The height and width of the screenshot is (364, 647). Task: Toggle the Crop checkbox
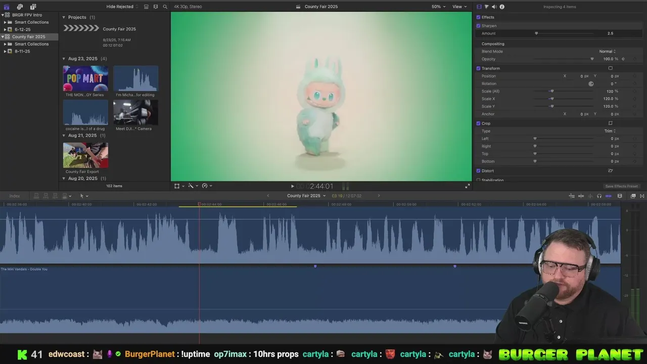click(478, 123)
